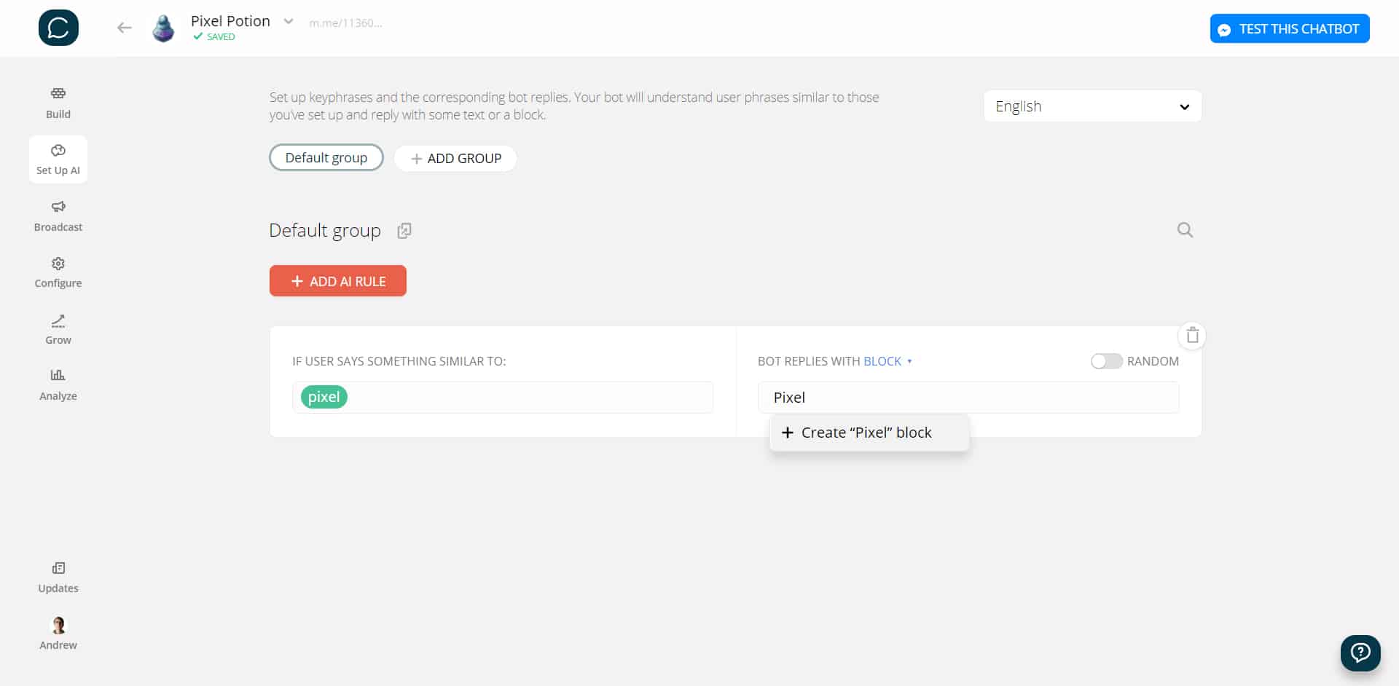The height and width of the screenshot is (686, 1399).
Task: Change reply type via BLOCK dropdown
Action: tap(887, 361)
